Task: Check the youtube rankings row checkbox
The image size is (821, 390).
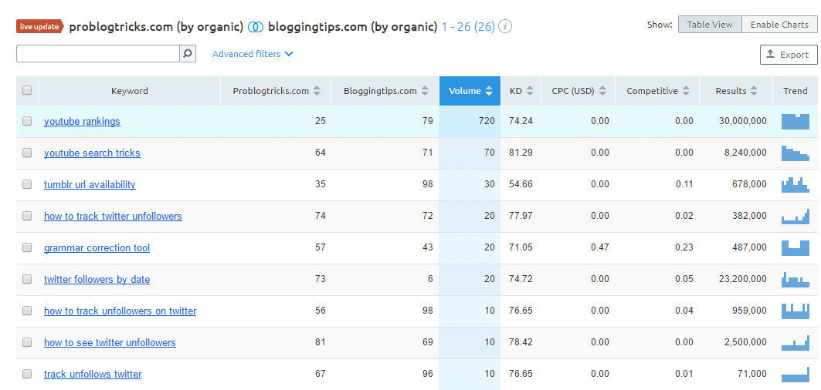Action: [x=27, y=121]
